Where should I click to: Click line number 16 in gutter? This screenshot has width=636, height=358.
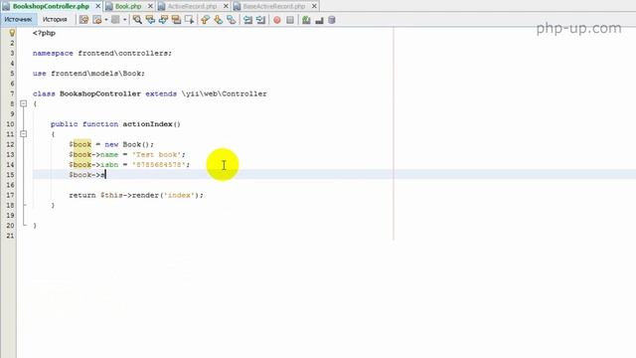pos(10,185)
